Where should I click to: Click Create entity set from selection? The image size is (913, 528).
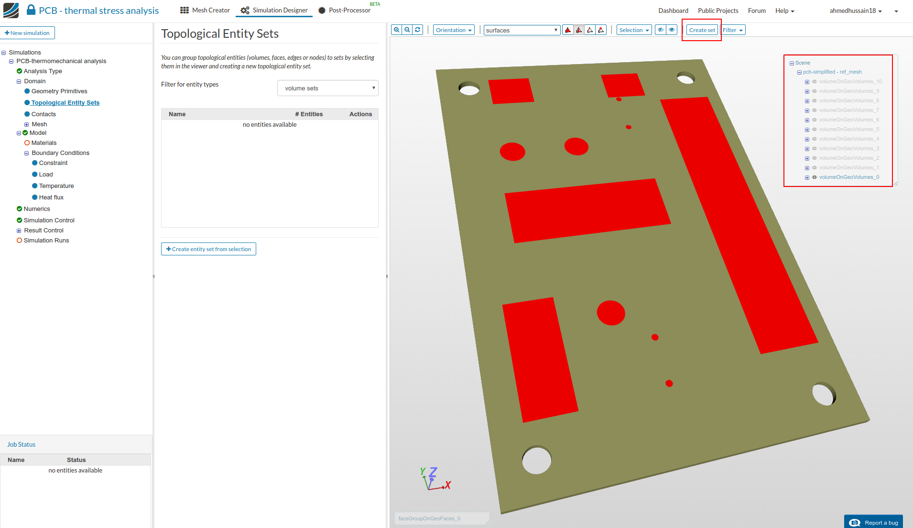pos(208,249)
